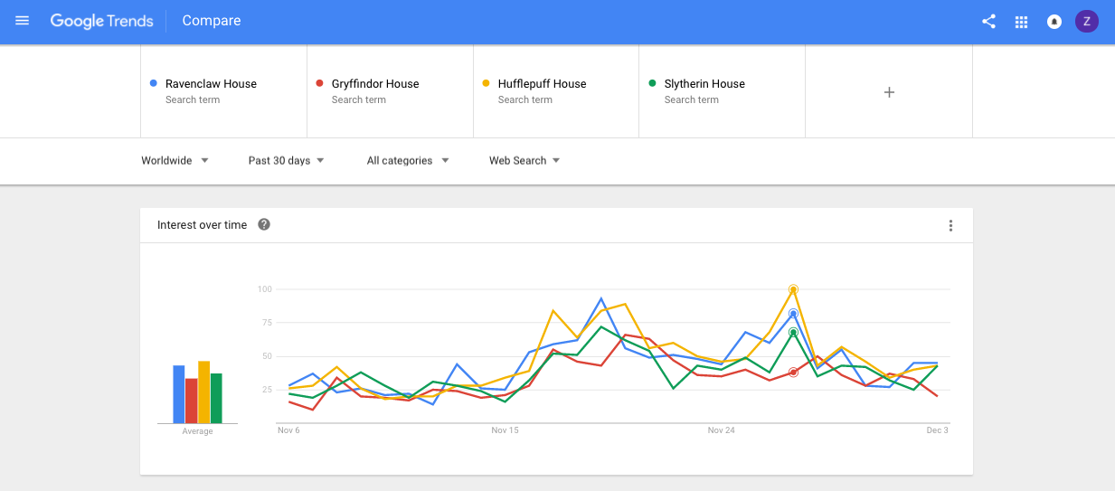Open the chart's three-dot options menu
This screenshot has height=491, width=1115.
(x=950, y=225)
